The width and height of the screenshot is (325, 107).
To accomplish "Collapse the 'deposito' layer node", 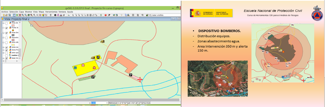I will (4, 38).
